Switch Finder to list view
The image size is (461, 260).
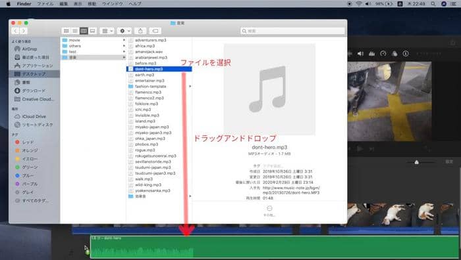(x=75, y=31)
